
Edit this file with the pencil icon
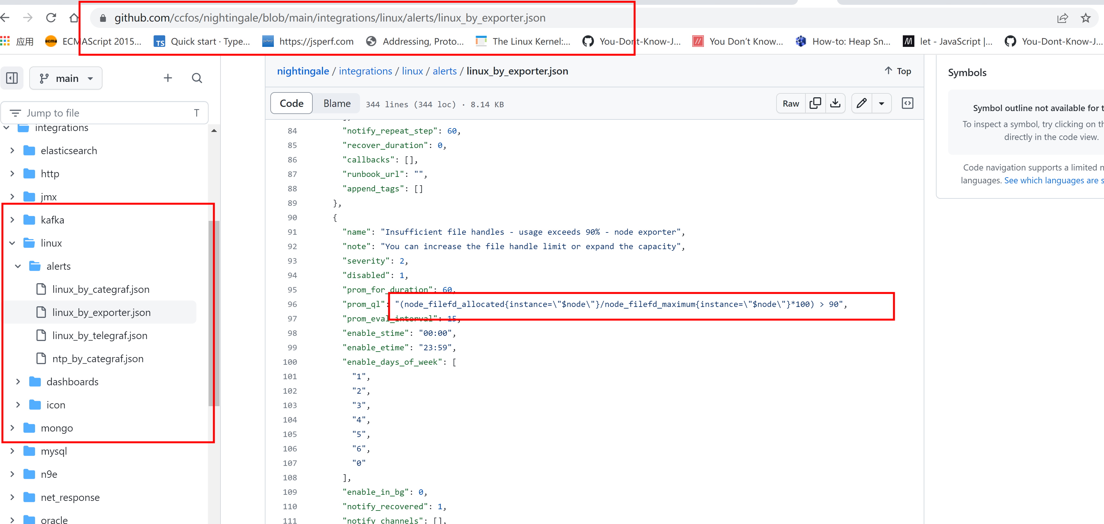coord(861,103)
